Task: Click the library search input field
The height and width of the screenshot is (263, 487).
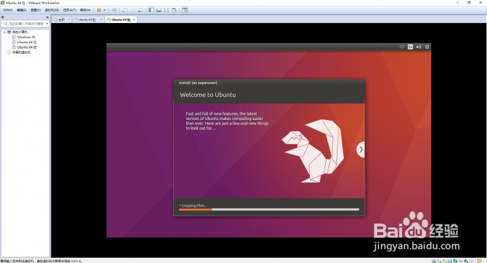Action: (x=24, y=24)
